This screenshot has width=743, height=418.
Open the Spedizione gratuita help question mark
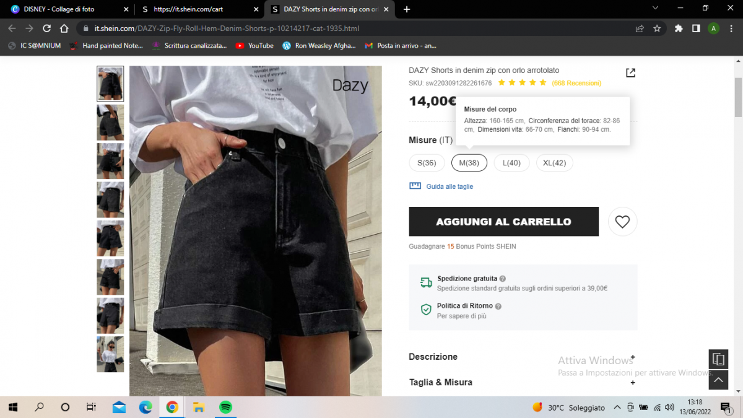click(503, 279)
